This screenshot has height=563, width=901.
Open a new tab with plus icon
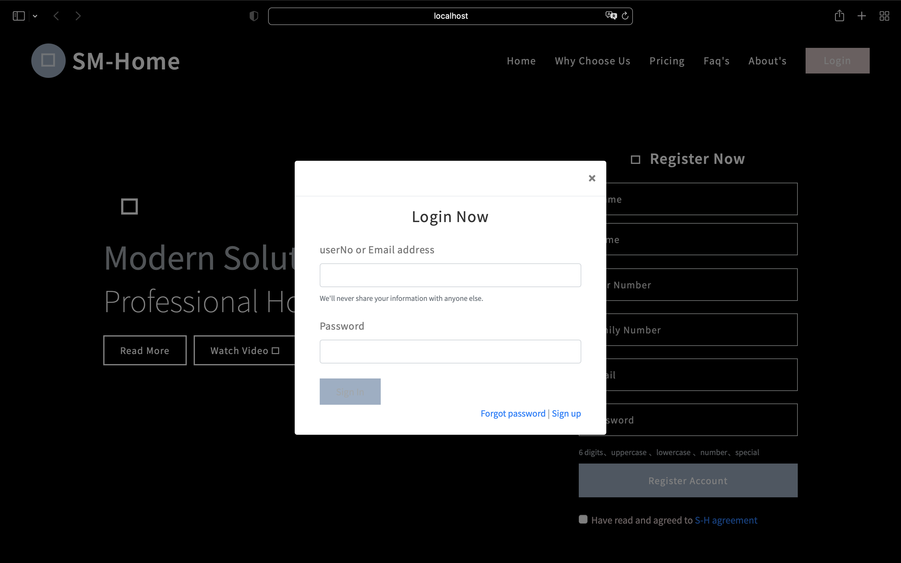pyautogui.click(x=862, y=16)
